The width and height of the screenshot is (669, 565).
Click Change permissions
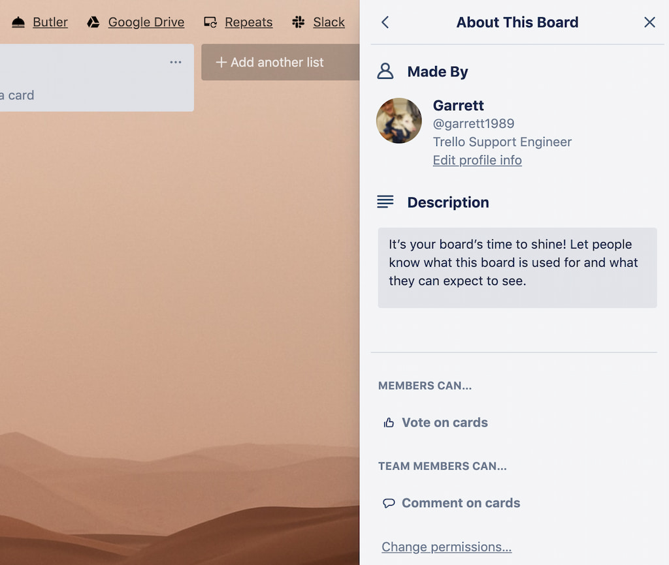coord(445,547)
